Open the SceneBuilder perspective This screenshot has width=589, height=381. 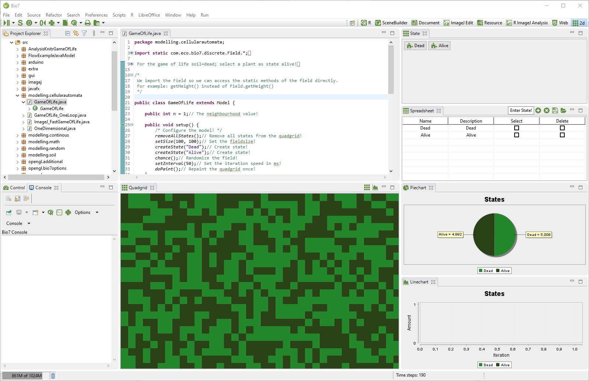point(391,23)
